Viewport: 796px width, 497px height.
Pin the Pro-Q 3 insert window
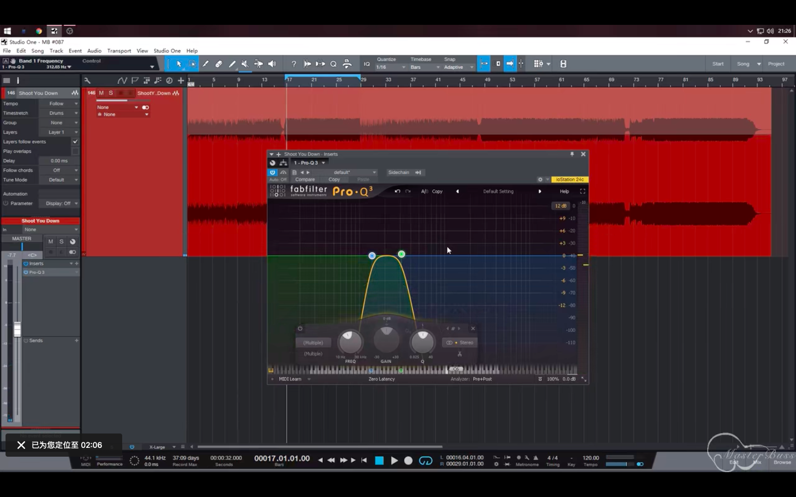click(x=572, y=154)
